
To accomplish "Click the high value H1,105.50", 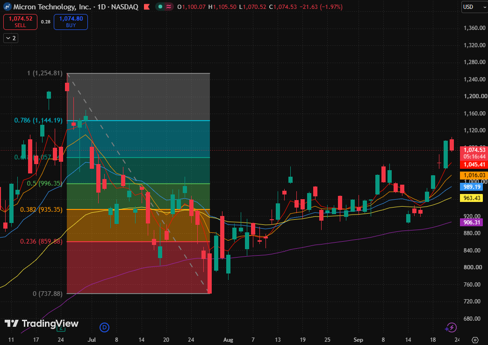I will (222, 7).
